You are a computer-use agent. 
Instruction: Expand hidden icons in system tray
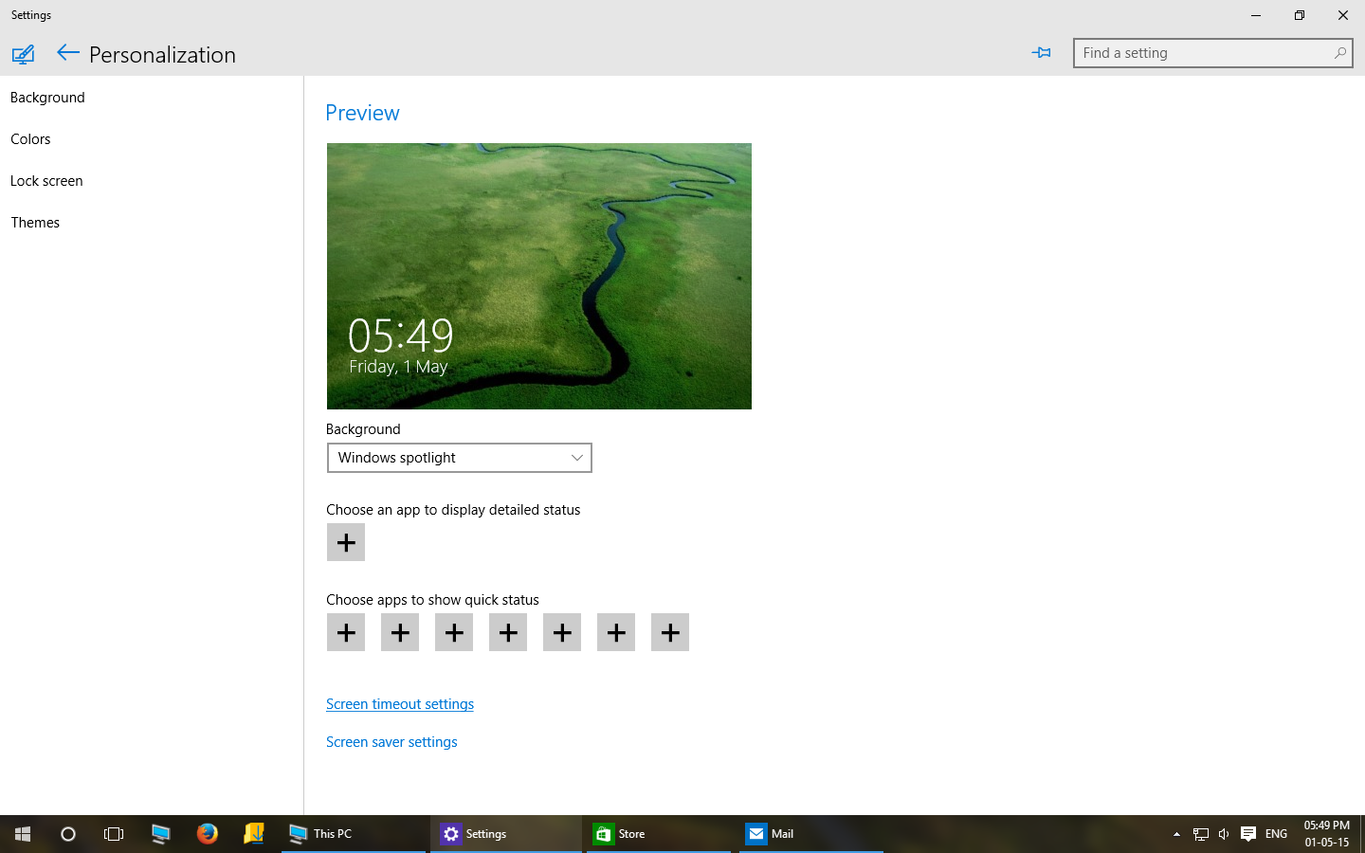tap(1175, 834)
